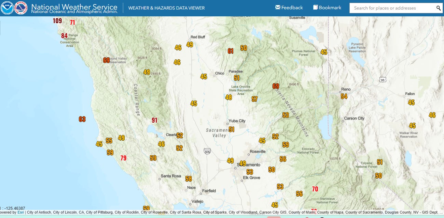Click the search magnifier icon
This screenshot has width=444, height=218.
[439, 8]
